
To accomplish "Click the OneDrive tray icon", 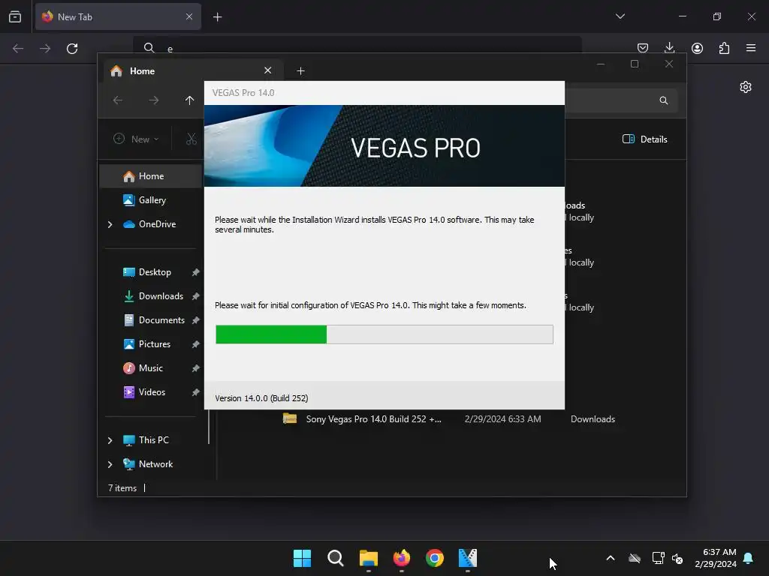I will tap(635, 558).
